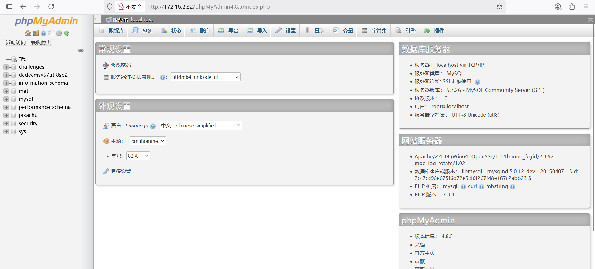
Task: Click the phpMyAdmin home icon
Action: pos(28,33)
